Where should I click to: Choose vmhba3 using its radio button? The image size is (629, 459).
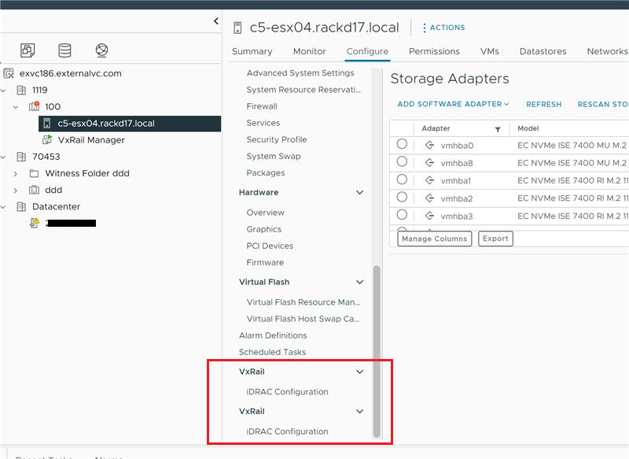click(402, 216)
